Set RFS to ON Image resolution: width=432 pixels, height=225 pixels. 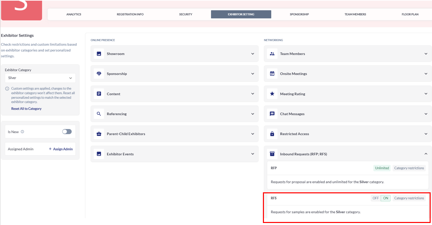385,198
